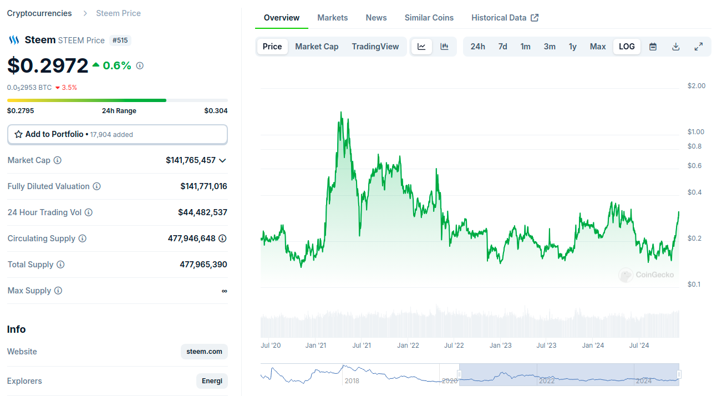Click the star icon in Add to Portfolio
Screen dimensions: 722x396
tap(18, 134)
